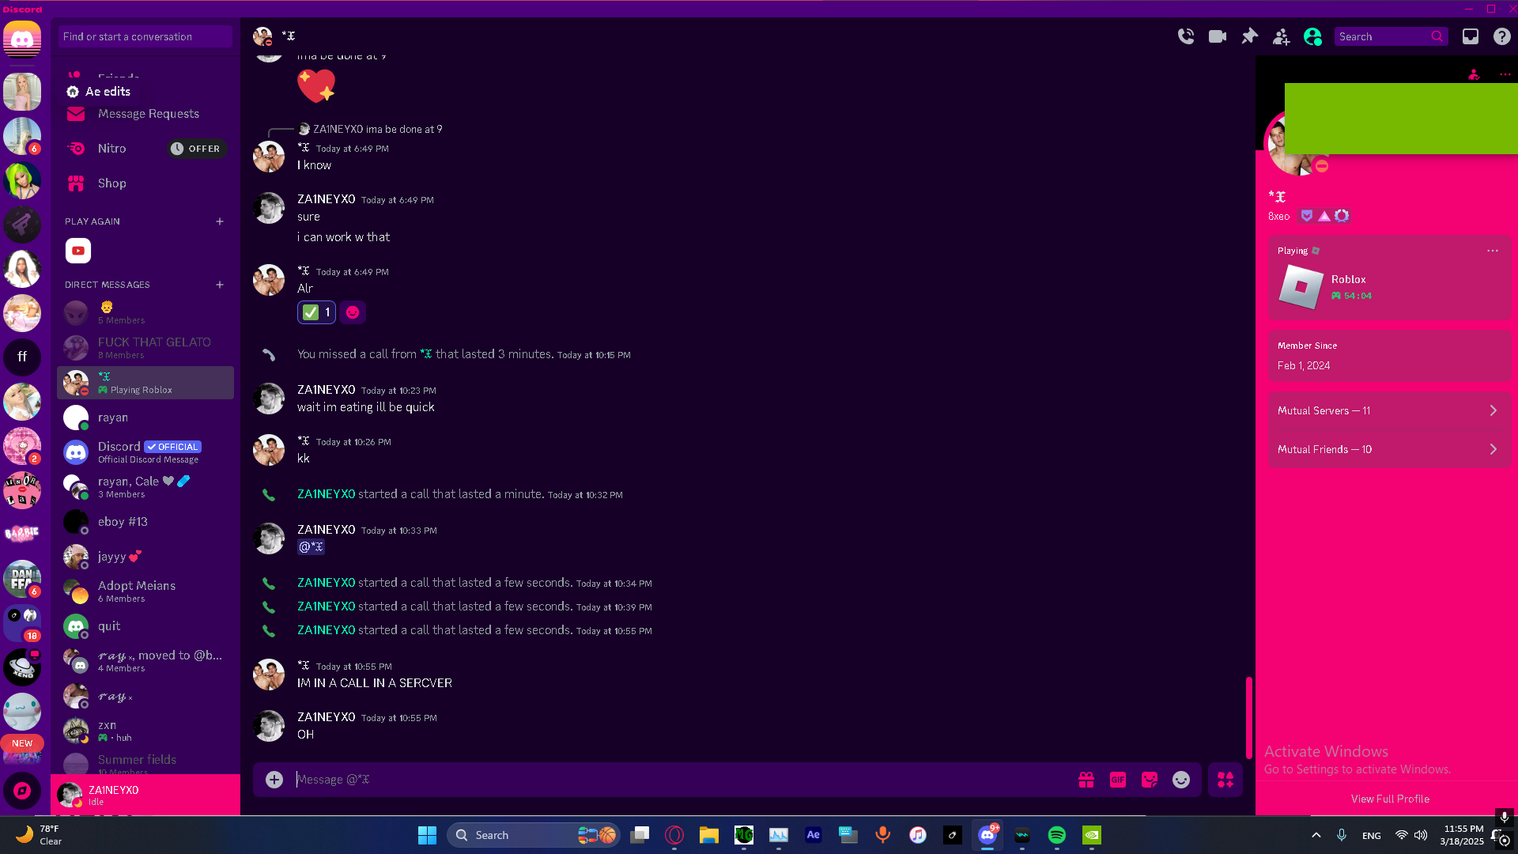Expand Mutual Friends — 10

[x=1389, y=449]
